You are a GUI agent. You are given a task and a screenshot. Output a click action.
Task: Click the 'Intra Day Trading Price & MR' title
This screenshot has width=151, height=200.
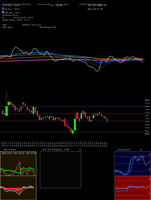[x=56, y=150]
